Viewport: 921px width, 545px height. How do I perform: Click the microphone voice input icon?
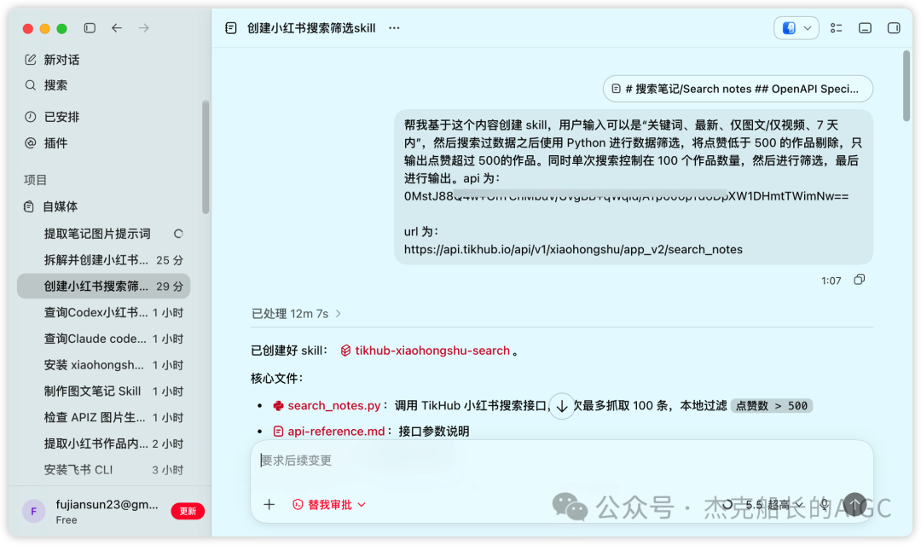825,504
